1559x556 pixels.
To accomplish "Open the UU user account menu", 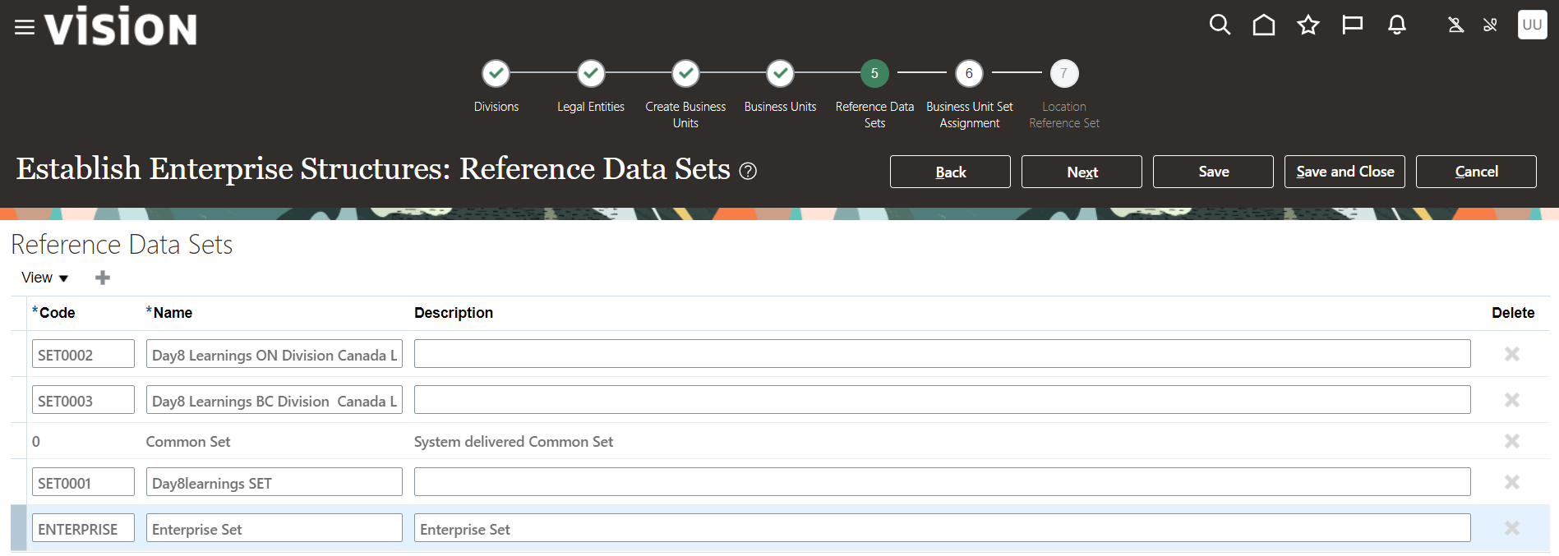I will (1532, 25).
